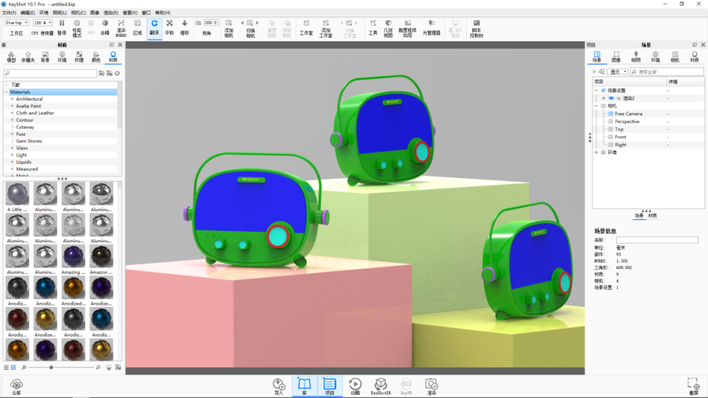Click the 导入 (import) bottom toolbar icon

(x=279, y=387)
